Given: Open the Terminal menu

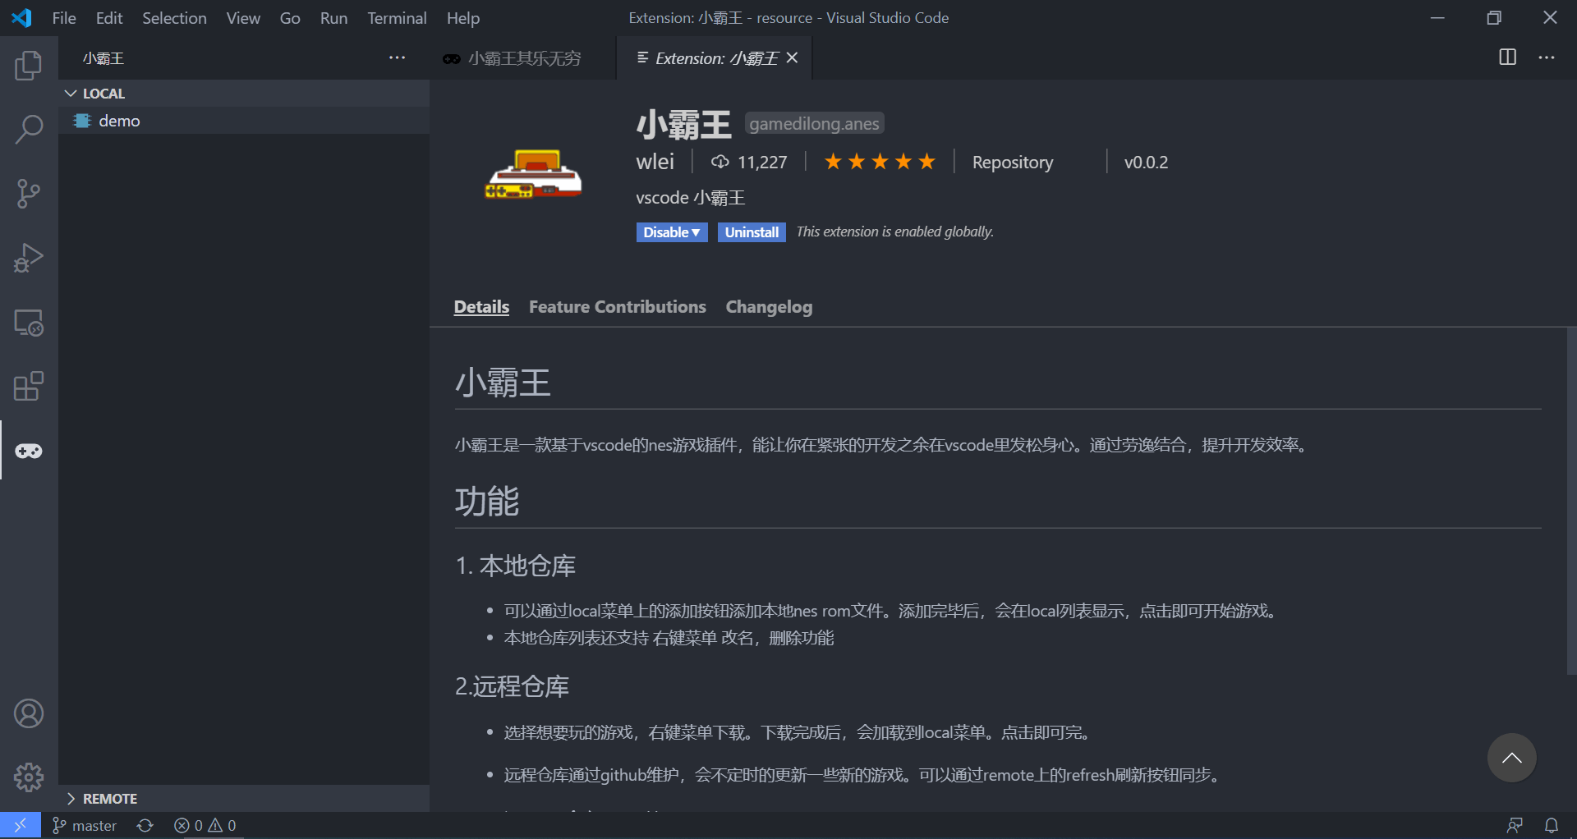Looking at the screenshot, I should click(397, 18).
